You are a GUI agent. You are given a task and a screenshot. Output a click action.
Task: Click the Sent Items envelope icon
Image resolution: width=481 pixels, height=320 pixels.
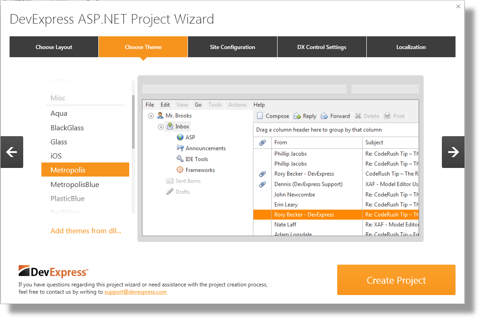(x=170, y=181)
